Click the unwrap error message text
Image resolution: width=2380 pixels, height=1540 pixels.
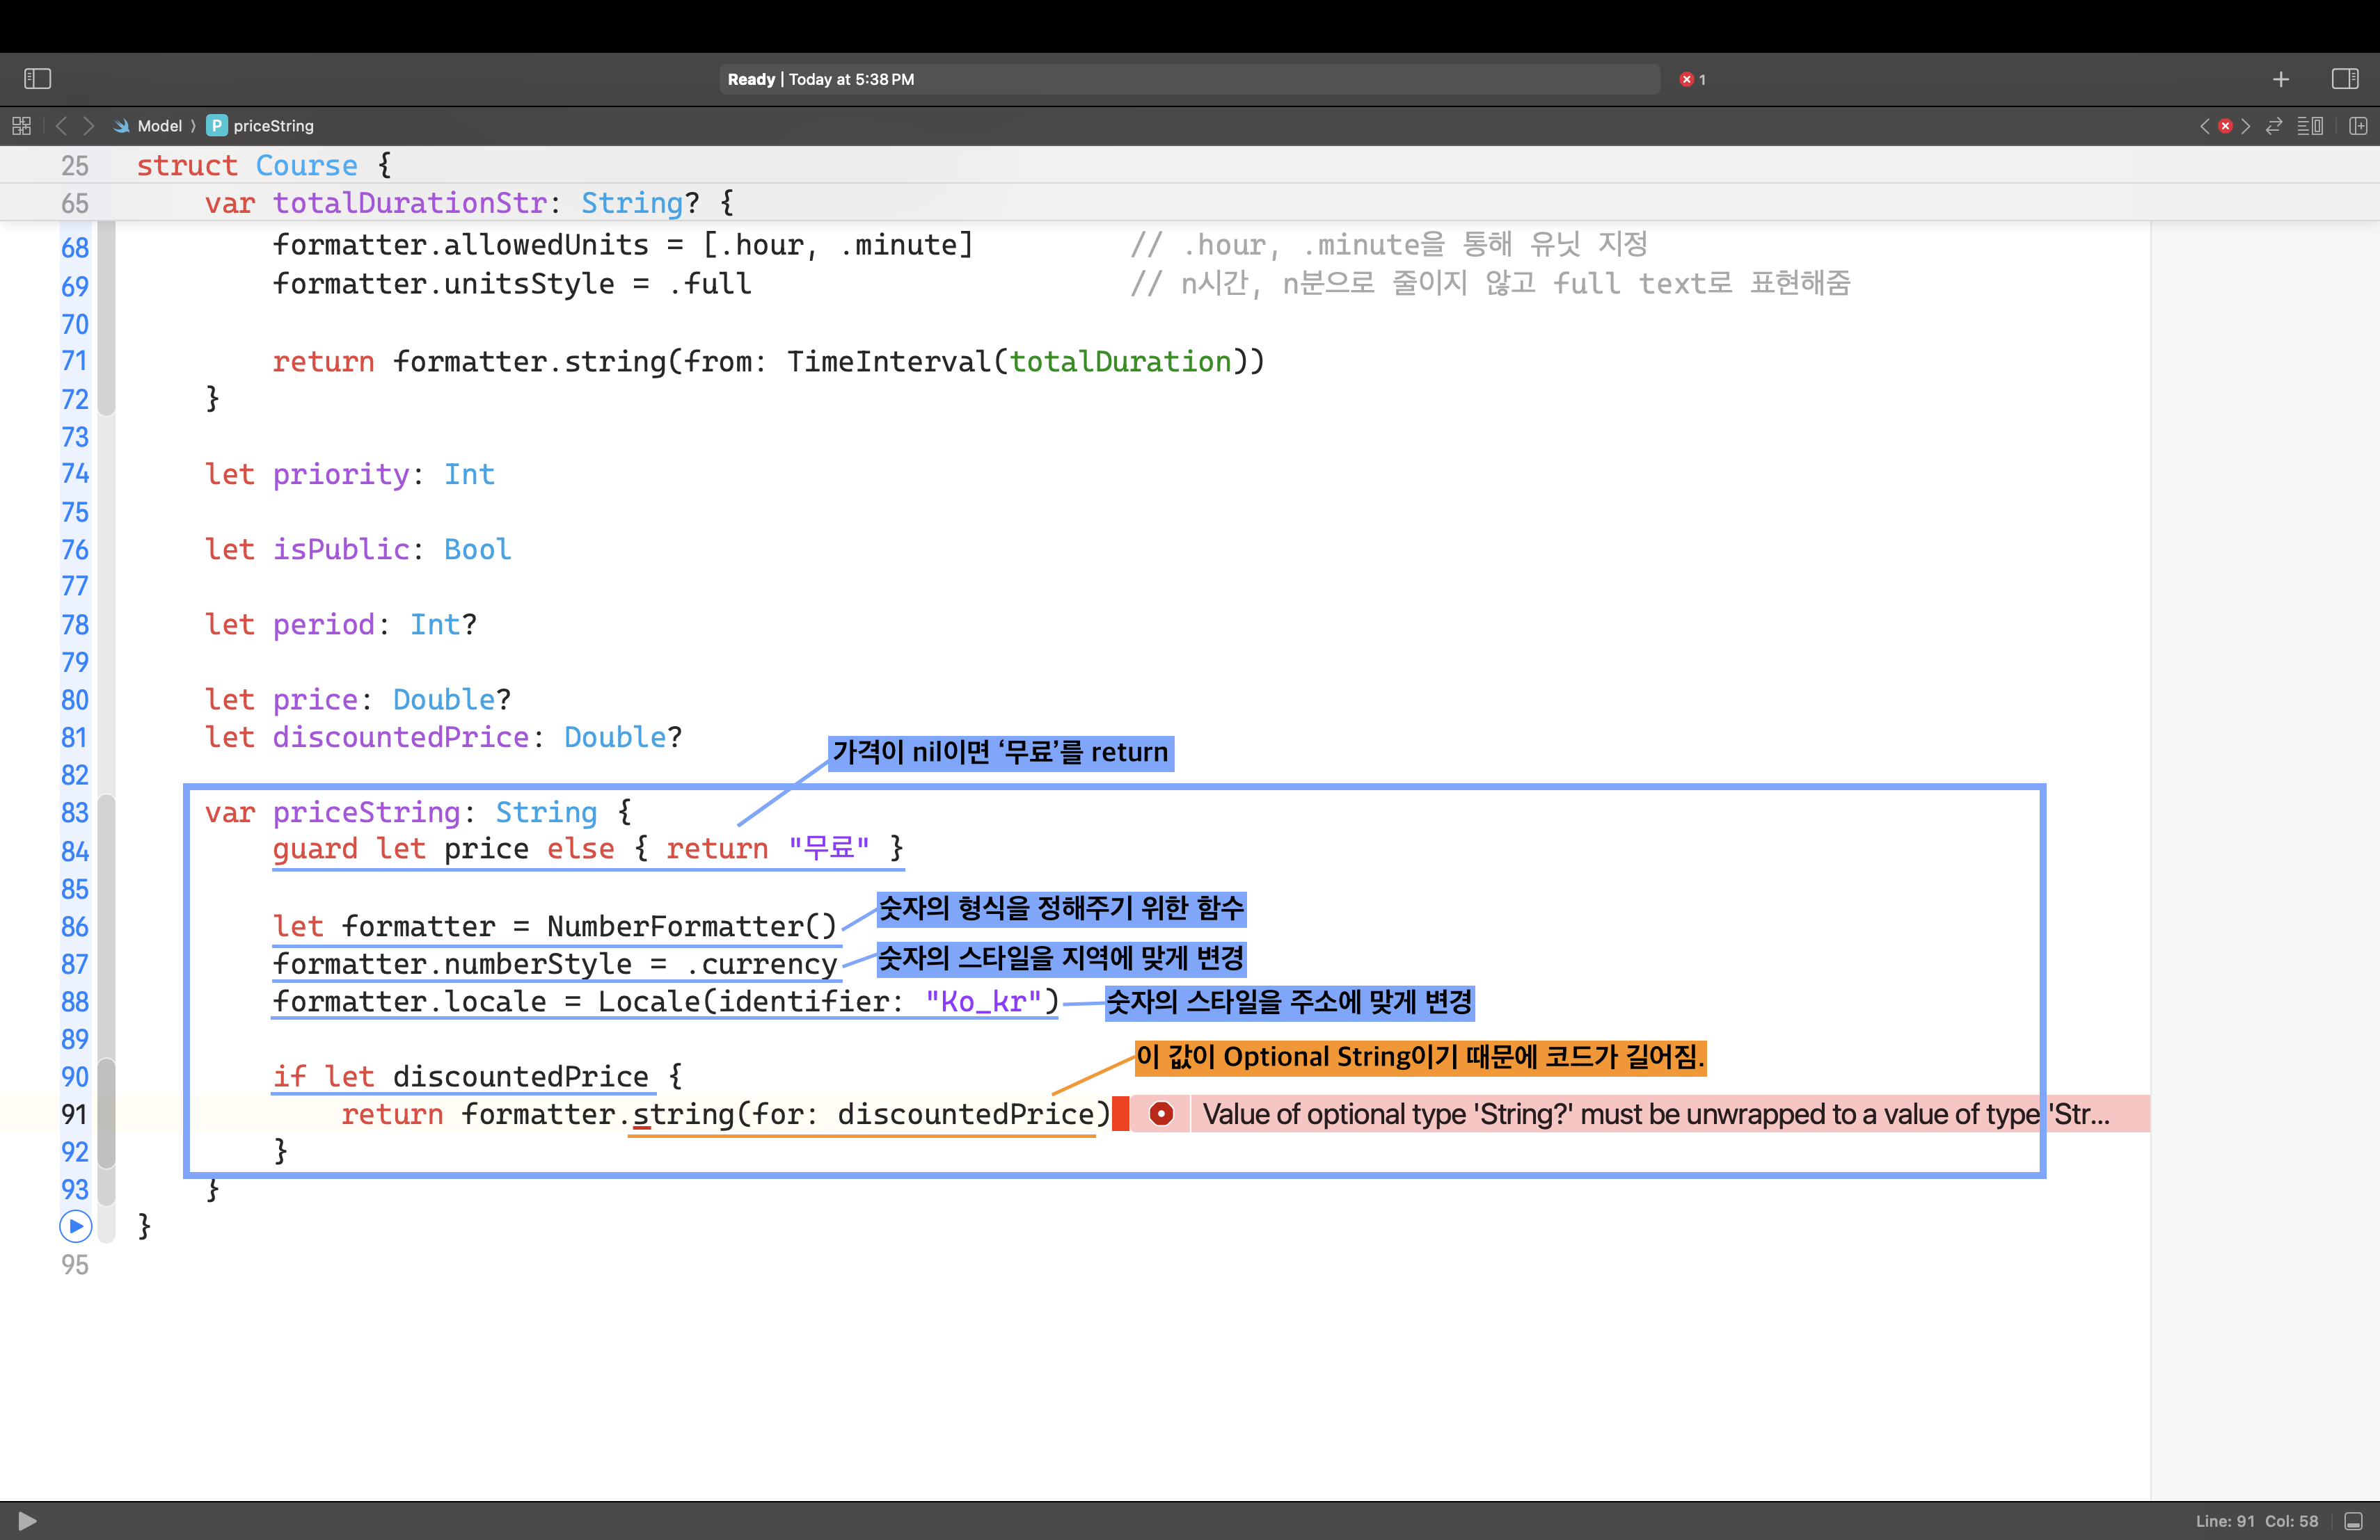1650,1114
